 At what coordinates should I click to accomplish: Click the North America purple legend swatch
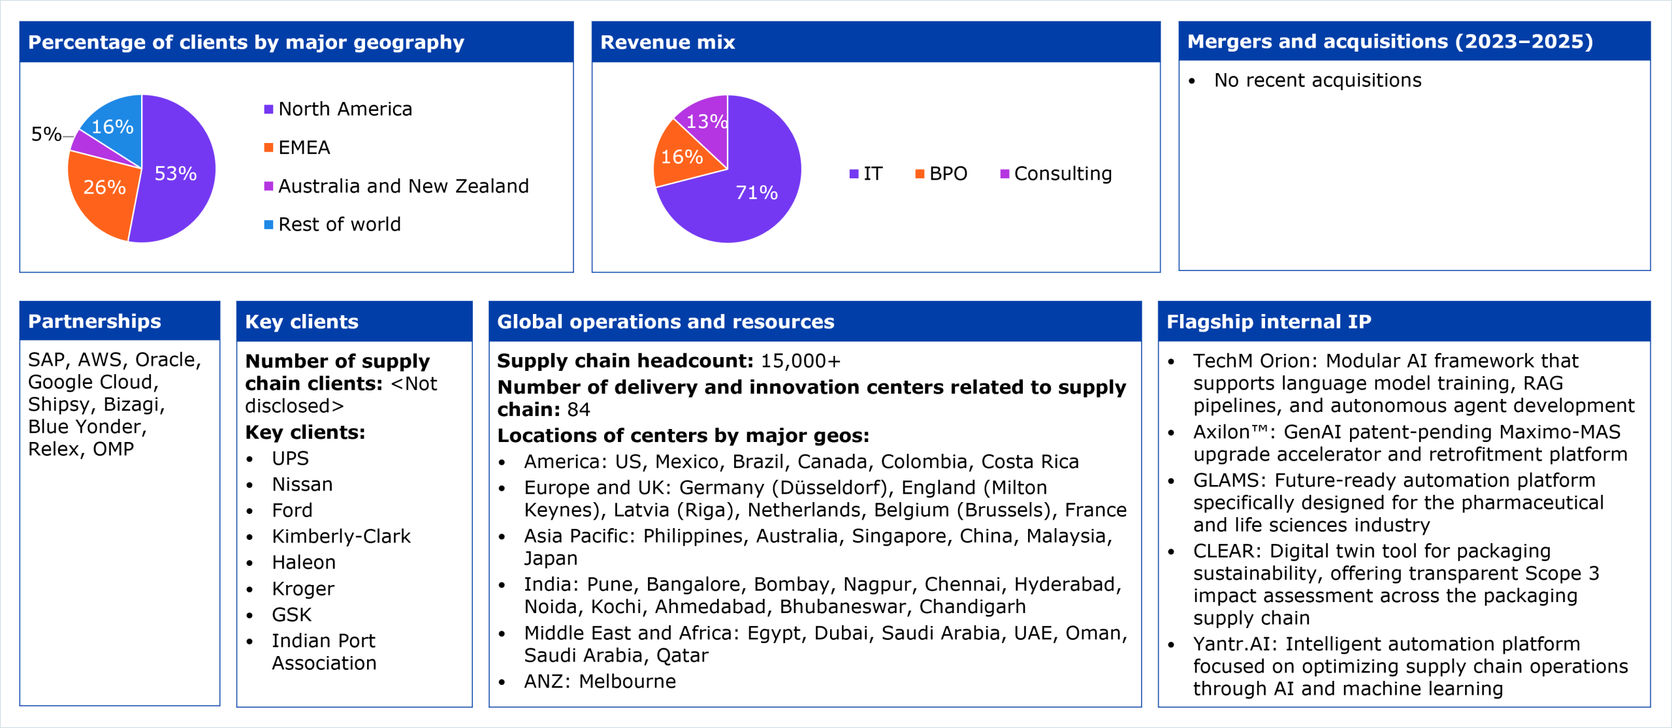click(x=268, y=109)
